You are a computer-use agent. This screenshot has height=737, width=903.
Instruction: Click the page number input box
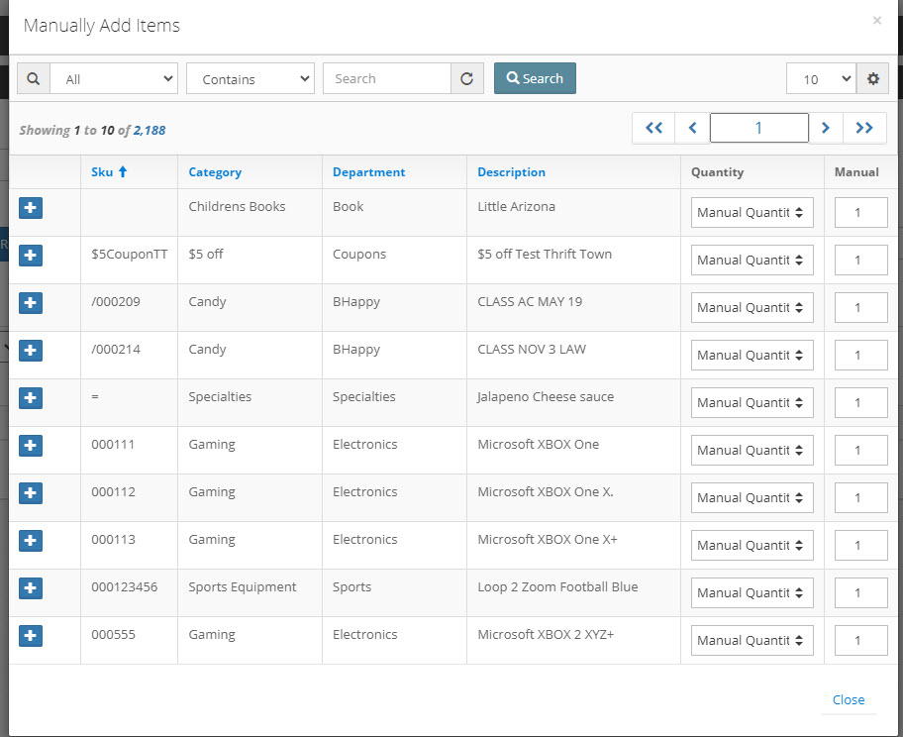click(759, 128)
